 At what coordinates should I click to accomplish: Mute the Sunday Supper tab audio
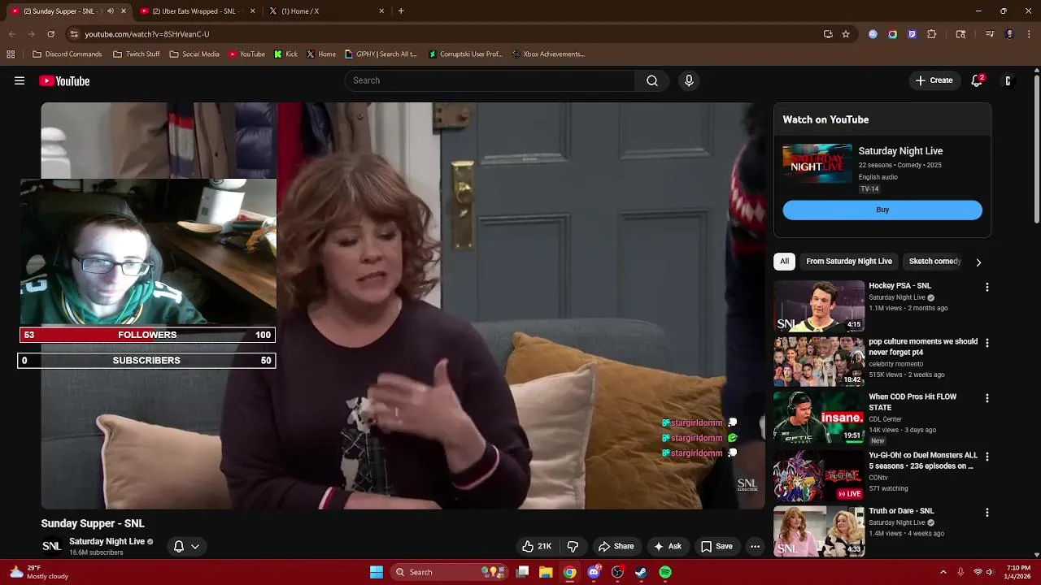(111, 11)
